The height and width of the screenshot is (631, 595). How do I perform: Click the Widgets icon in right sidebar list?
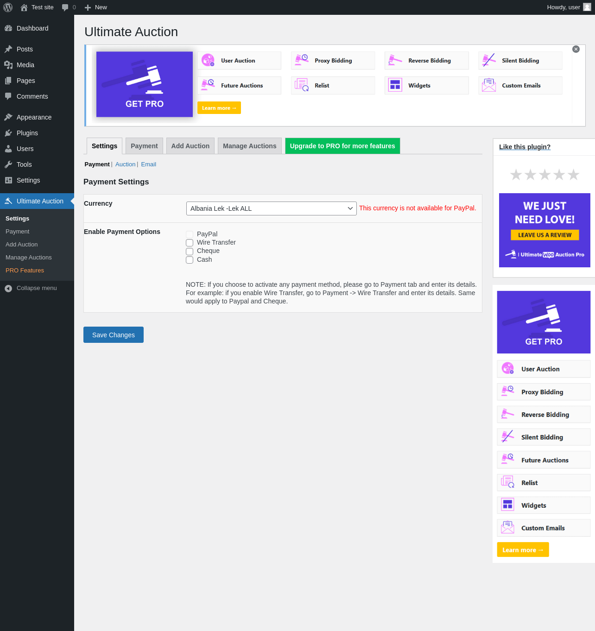coord(508,505)
